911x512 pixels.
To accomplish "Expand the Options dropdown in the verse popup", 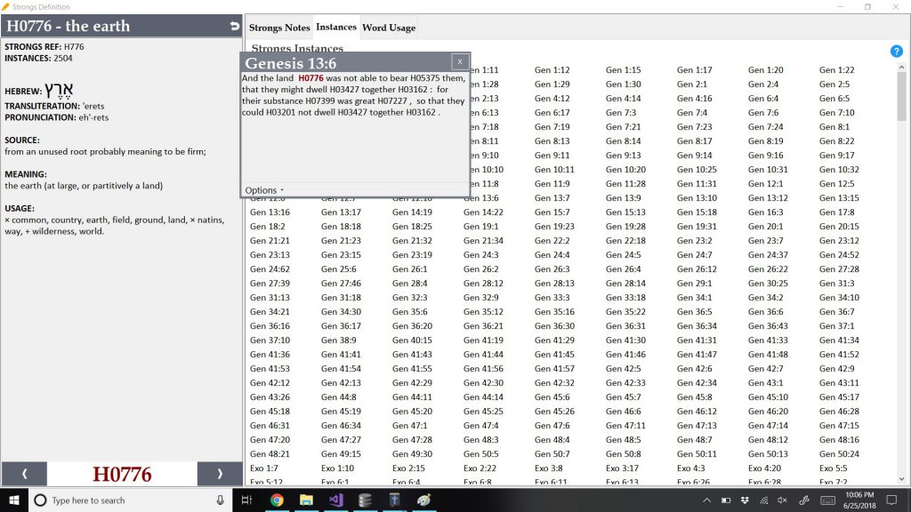I will click(264, 190).
